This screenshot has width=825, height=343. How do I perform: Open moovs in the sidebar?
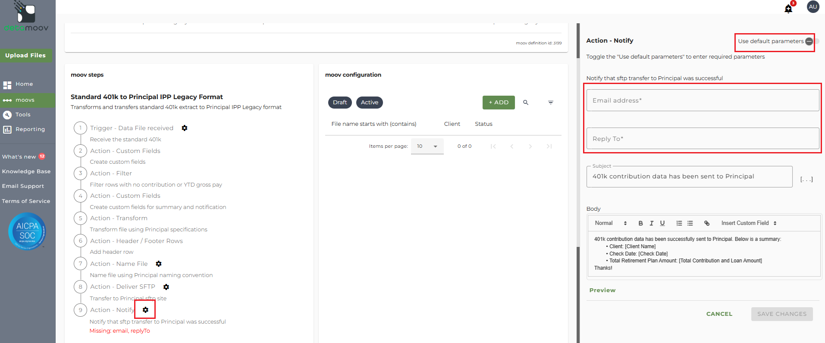25,100
